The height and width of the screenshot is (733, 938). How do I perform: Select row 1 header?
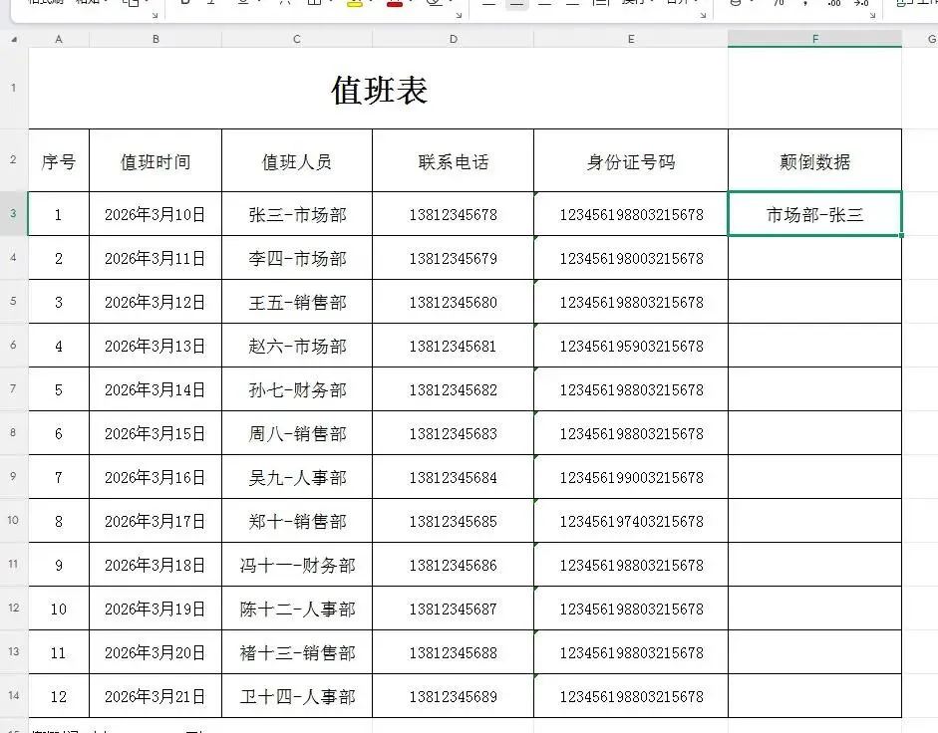[x=14, y=88]
